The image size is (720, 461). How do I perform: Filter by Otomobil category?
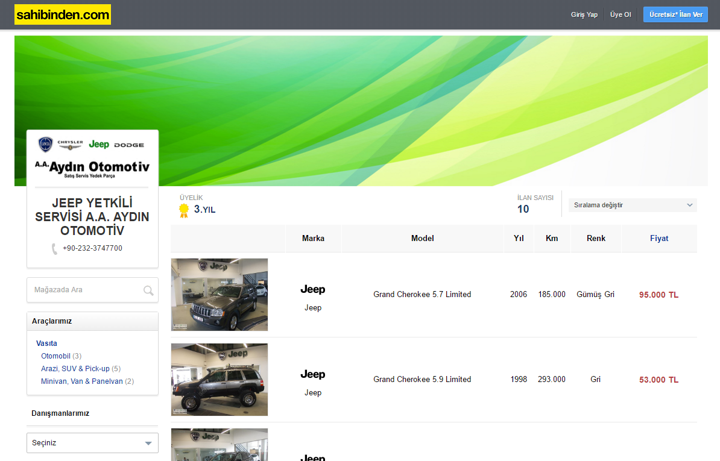pos(55,356)
